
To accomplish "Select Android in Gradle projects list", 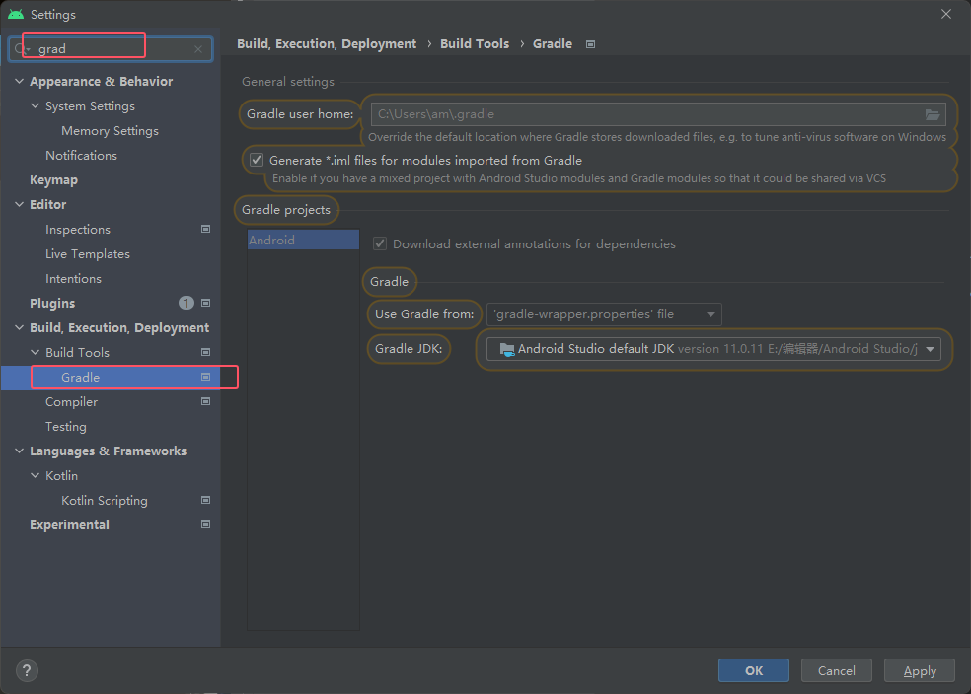I will [304, 240].
